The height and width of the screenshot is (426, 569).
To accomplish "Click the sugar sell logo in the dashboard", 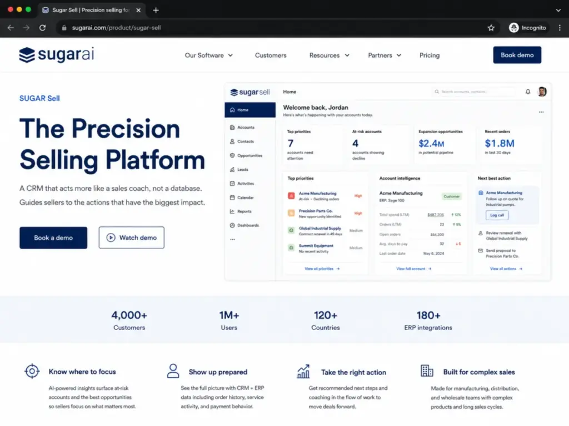I will (x=250, y=92).
